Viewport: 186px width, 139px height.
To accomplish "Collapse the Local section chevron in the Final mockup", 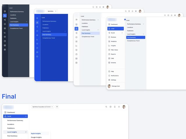I will [26, 116].
